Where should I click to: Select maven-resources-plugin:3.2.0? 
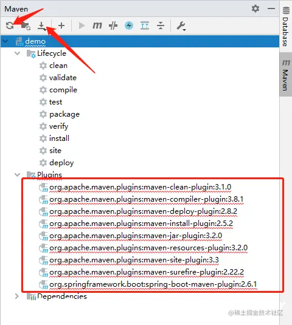(x=148, y=248)
